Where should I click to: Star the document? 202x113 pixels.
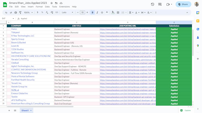(51, 3)
